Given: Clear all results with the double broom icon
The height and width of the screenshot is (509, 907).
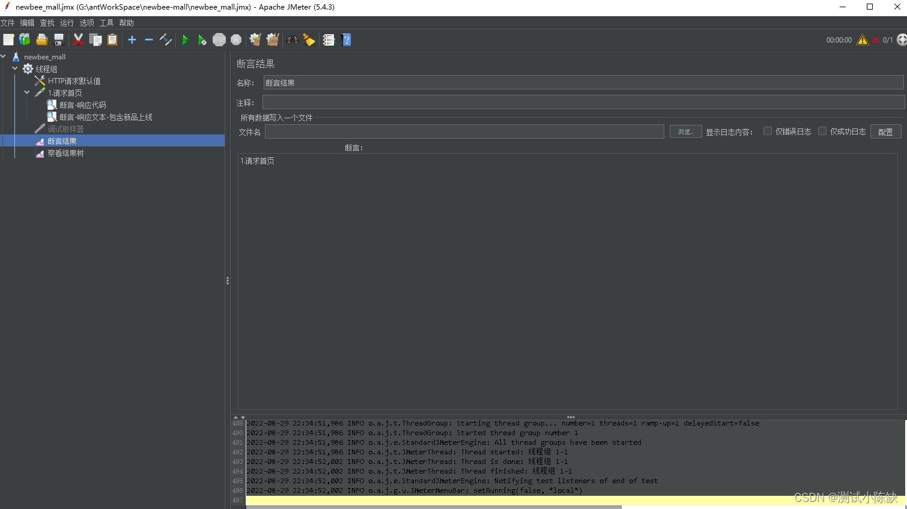Looking at the screenshot, I should [x=273, y=40].
